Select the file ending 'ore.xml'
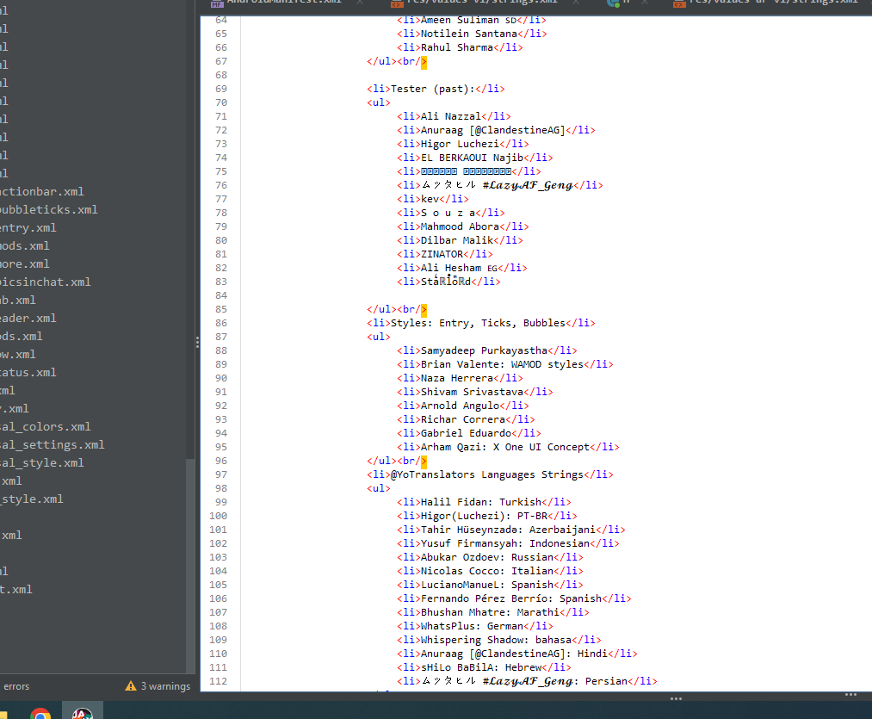The height and width of the screenshot is (719, 872). pyautogui.click(x=24, y=263)
